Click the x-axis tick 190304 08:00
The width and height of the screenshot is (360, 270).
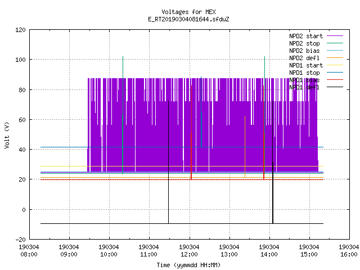29,251
